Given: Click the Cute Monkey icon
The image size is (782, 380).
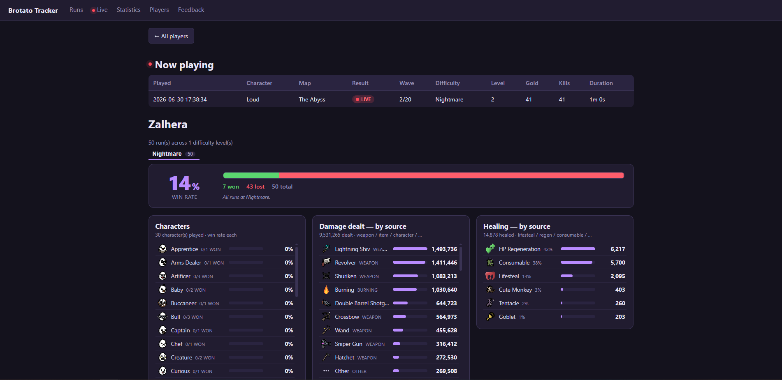Looking at the screenshot, I should [x=490, y=289].
